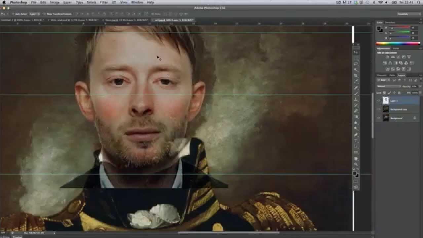Switch to the Untitled-2 document tab
Image resolution: width=423 pixels, height=238 pixels.
point(23,20)
